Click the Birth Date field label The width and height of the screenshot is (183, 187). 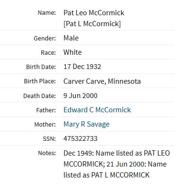(x=41, y=67)
